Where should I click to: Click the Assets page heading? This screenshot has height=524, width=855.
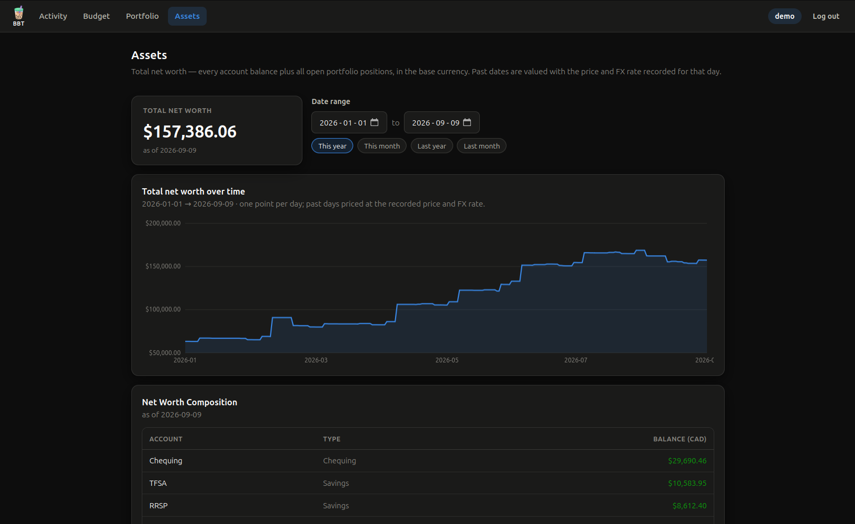click(149, 55)
